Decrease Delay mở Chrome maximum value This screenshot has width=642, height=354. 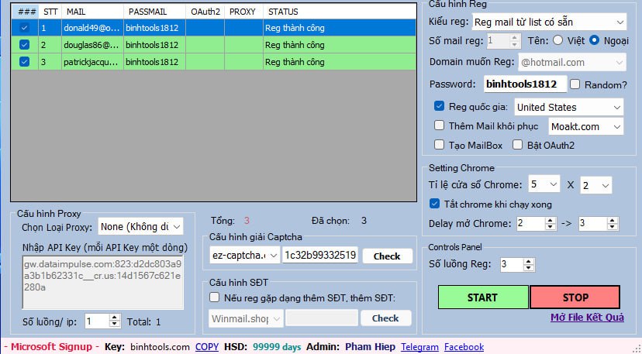[x=612, y=227]
